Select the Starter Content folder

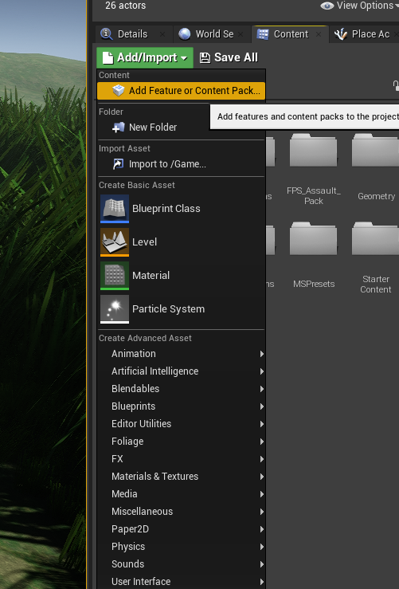click(x=375, y=258)
